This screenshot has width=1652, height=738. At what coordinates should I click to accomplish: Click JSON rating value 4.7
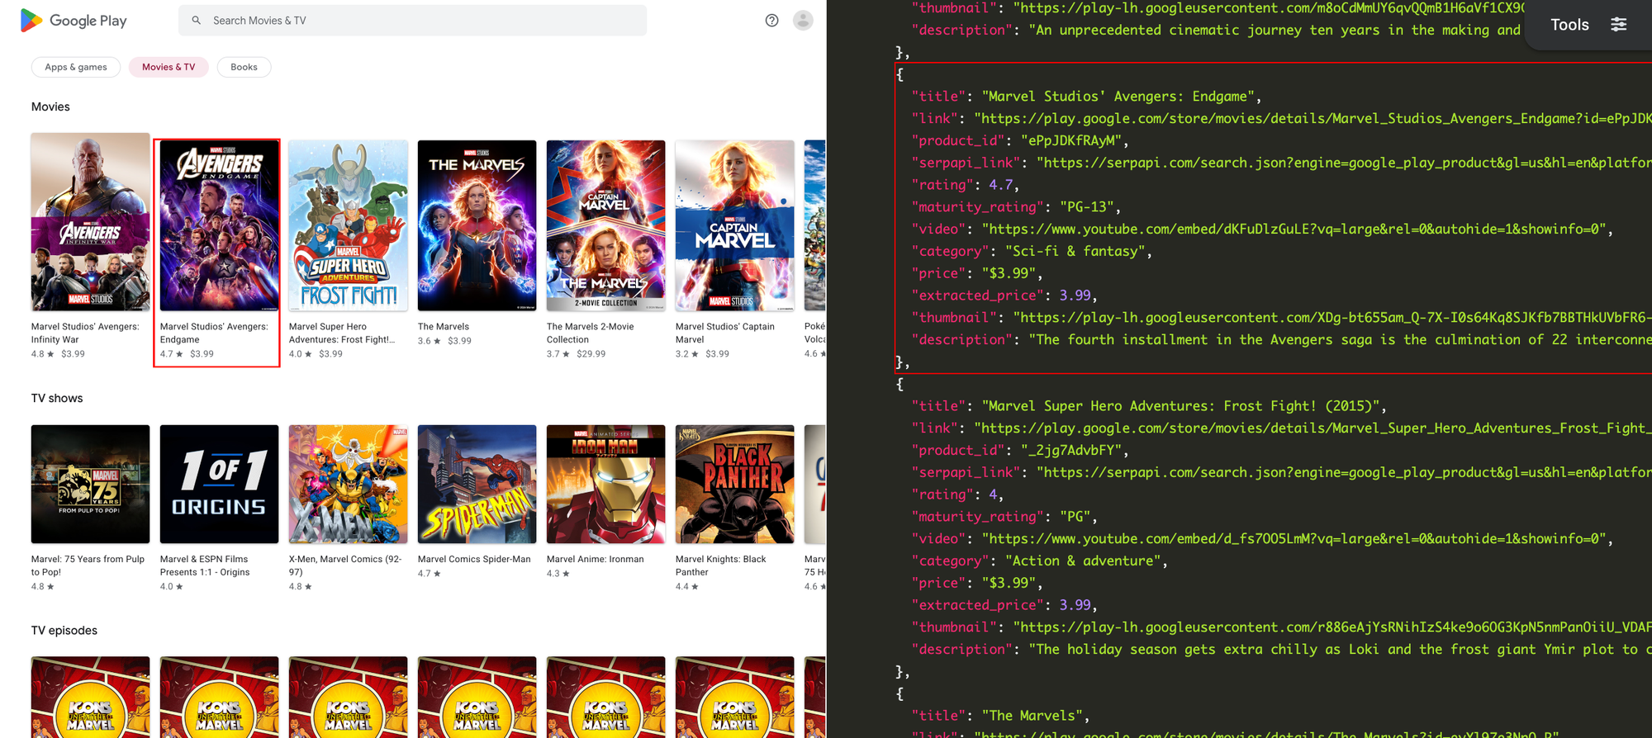999,186
